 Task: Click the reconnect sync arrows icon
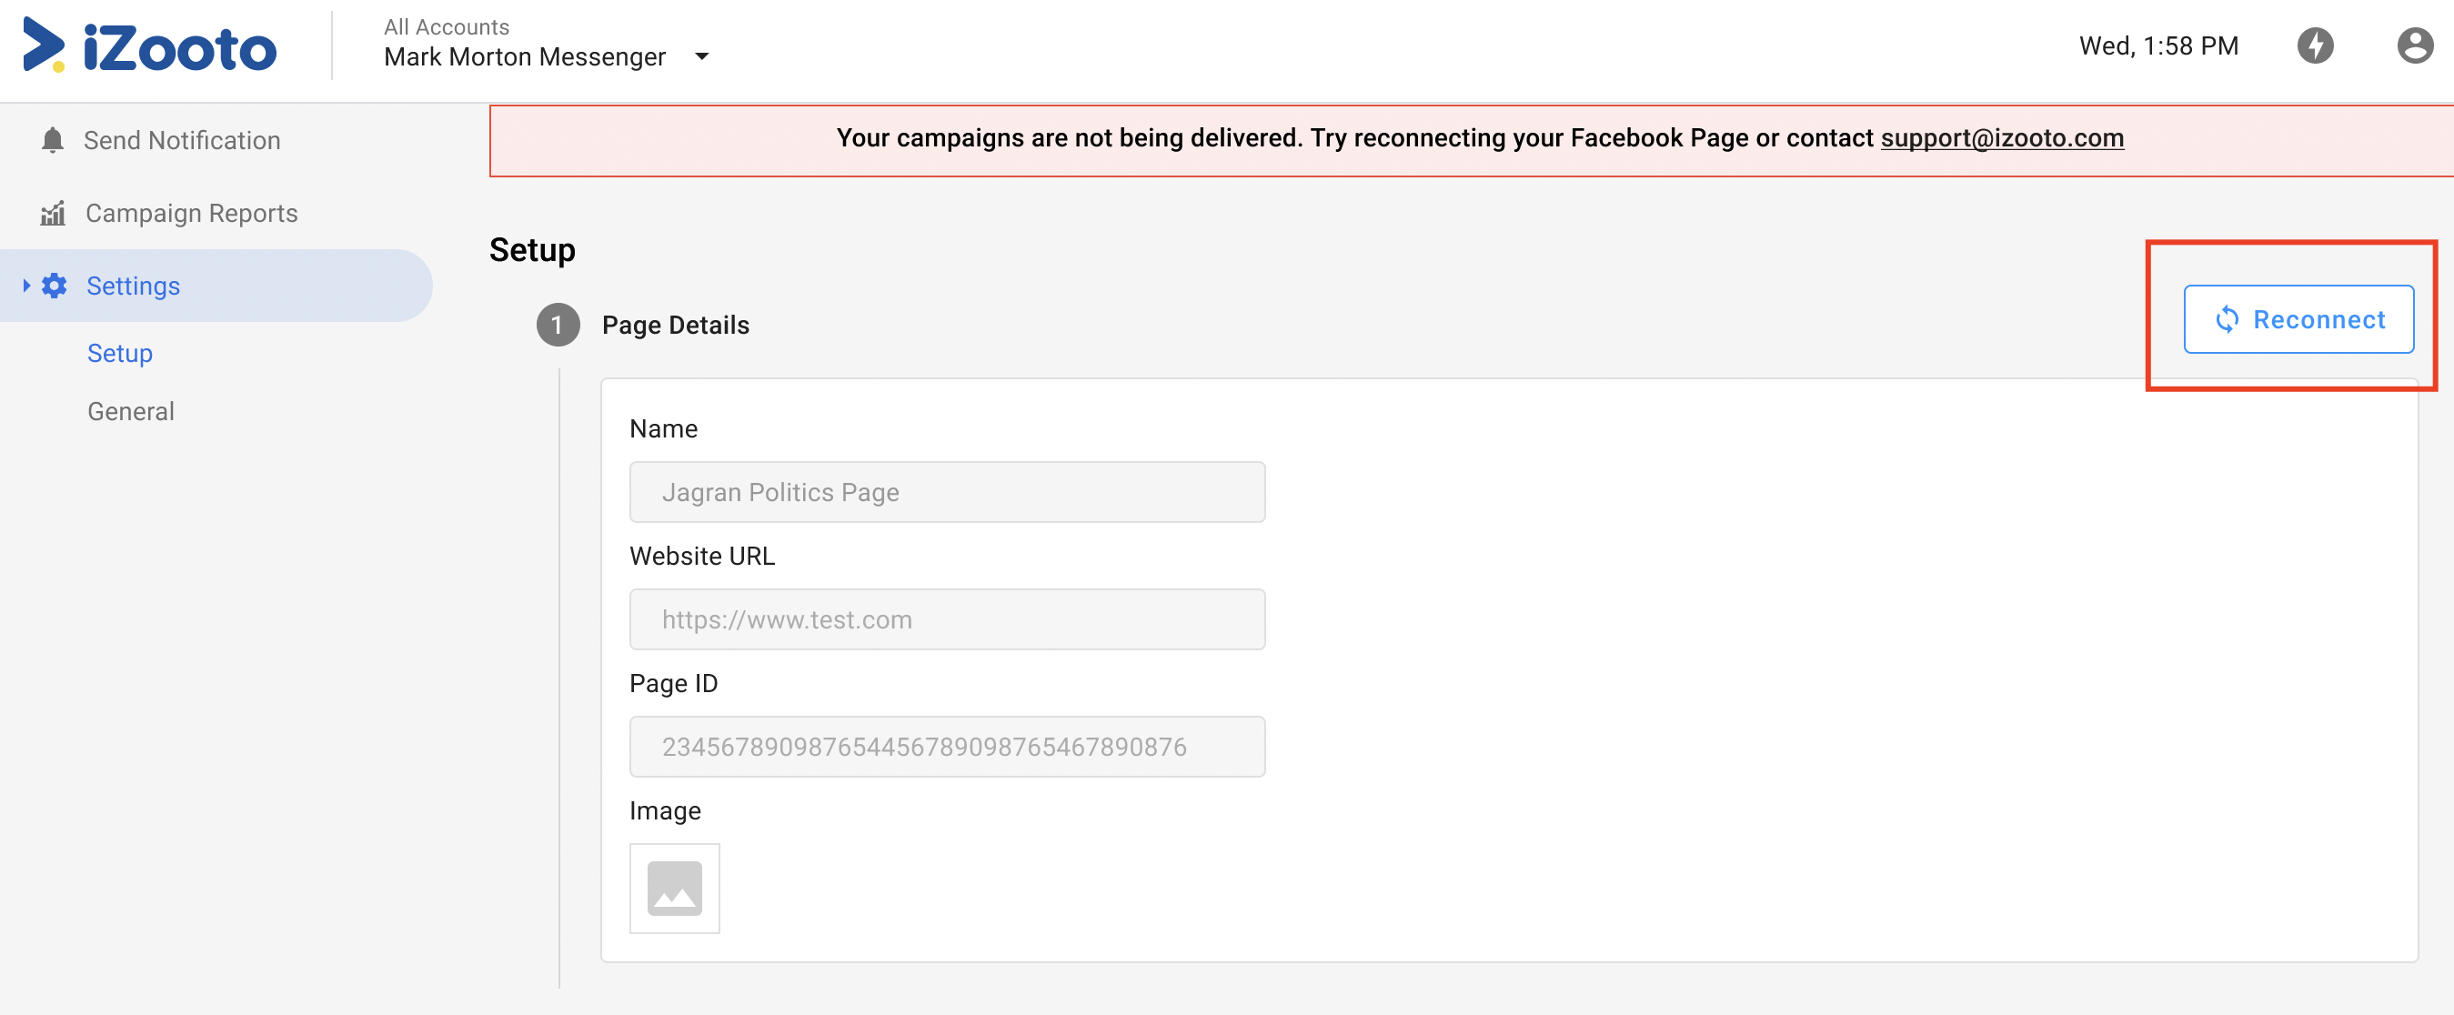point(2227,320)
